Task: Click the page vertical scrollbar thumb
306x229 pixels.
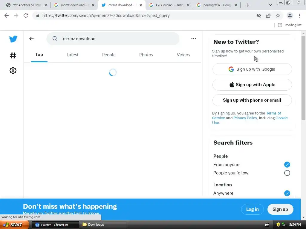Action: point(303,78)
